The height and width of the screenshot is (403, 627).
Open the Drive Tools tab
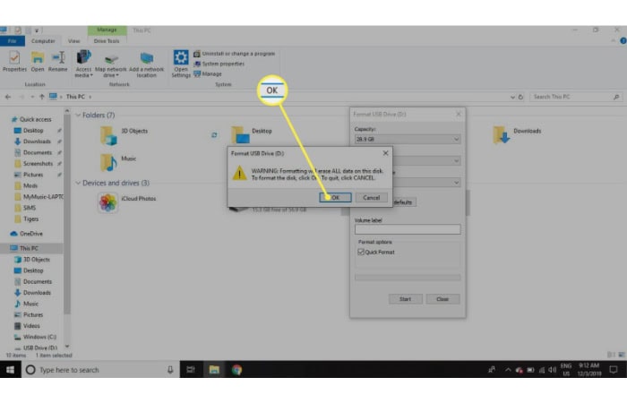tap(107, 41)
